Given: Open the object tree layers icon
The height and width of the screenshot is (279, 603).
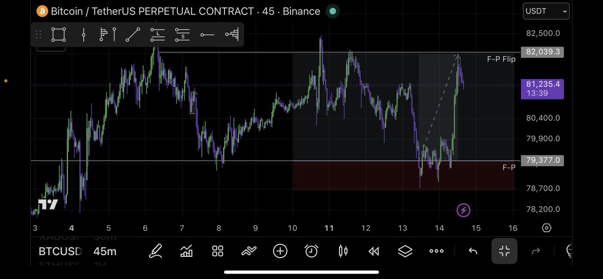Looking at the screenshot, I should click(x=406, y=251).
